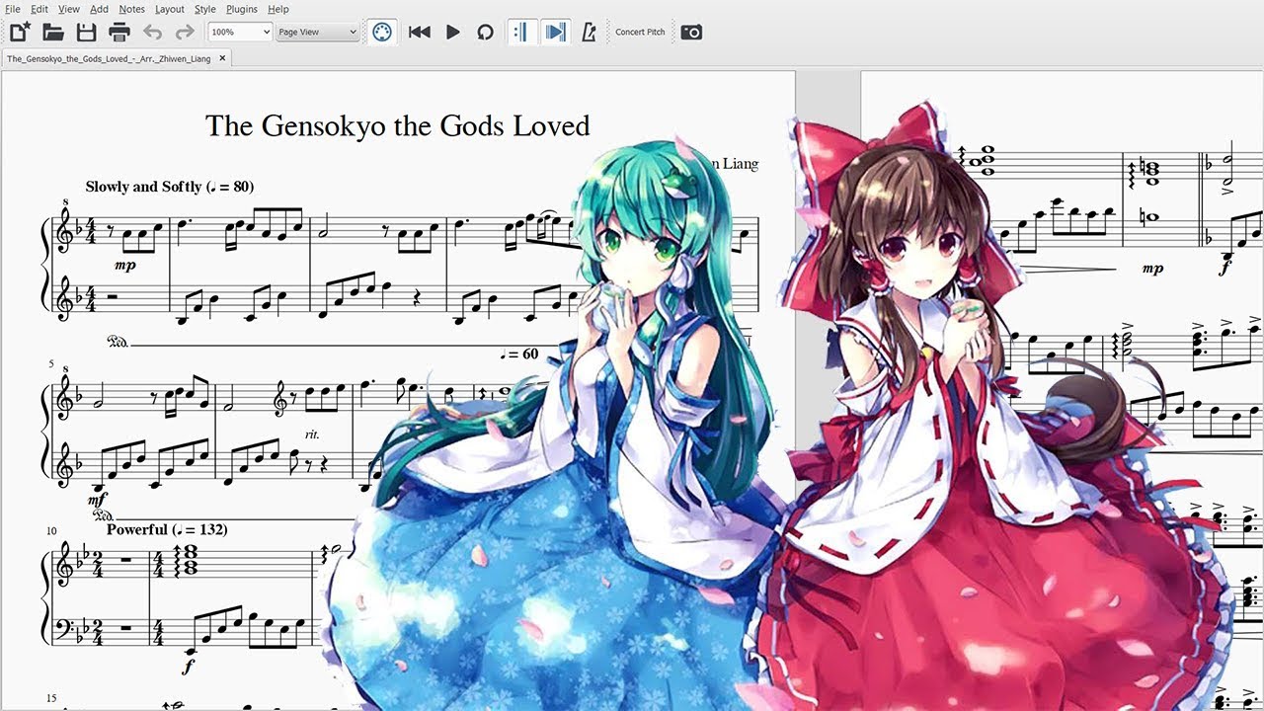Click the Undo arrow icon

pyautogui.click(x=152, y=32)
